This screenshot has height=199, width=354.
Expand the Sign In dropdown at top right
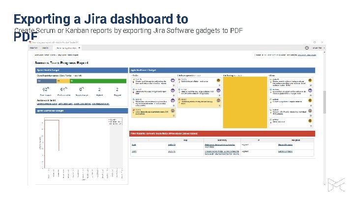(318, 48)
